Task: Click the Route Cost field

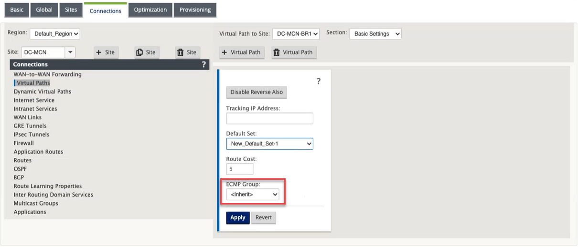Action: pos(240,169)
